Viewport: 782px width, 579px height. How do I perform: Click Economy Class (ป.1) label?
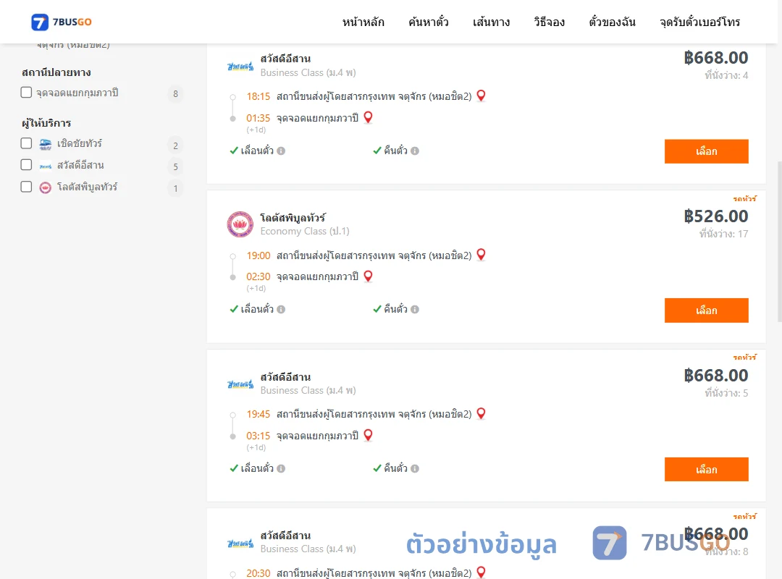(305, 231)
